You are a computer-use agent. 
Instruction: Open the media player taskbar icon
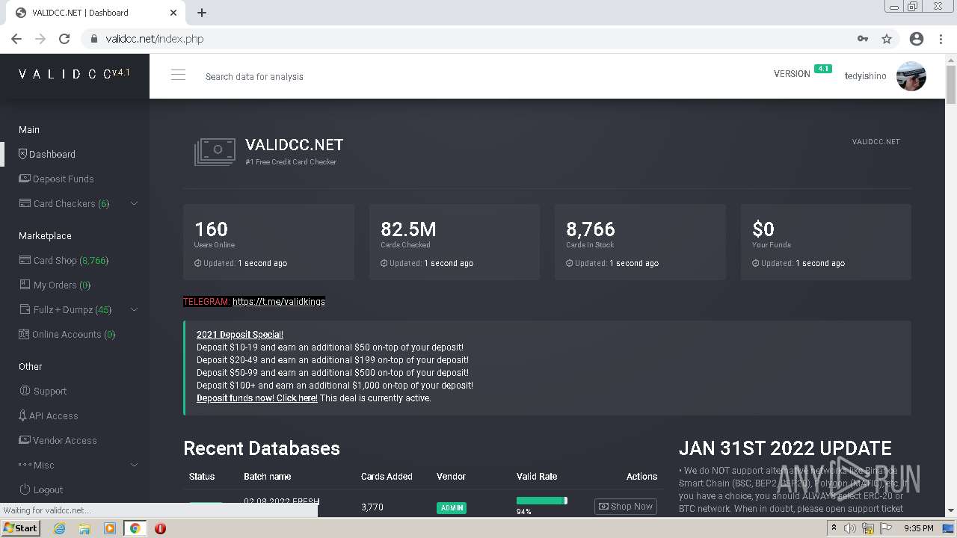coord(110,528)
